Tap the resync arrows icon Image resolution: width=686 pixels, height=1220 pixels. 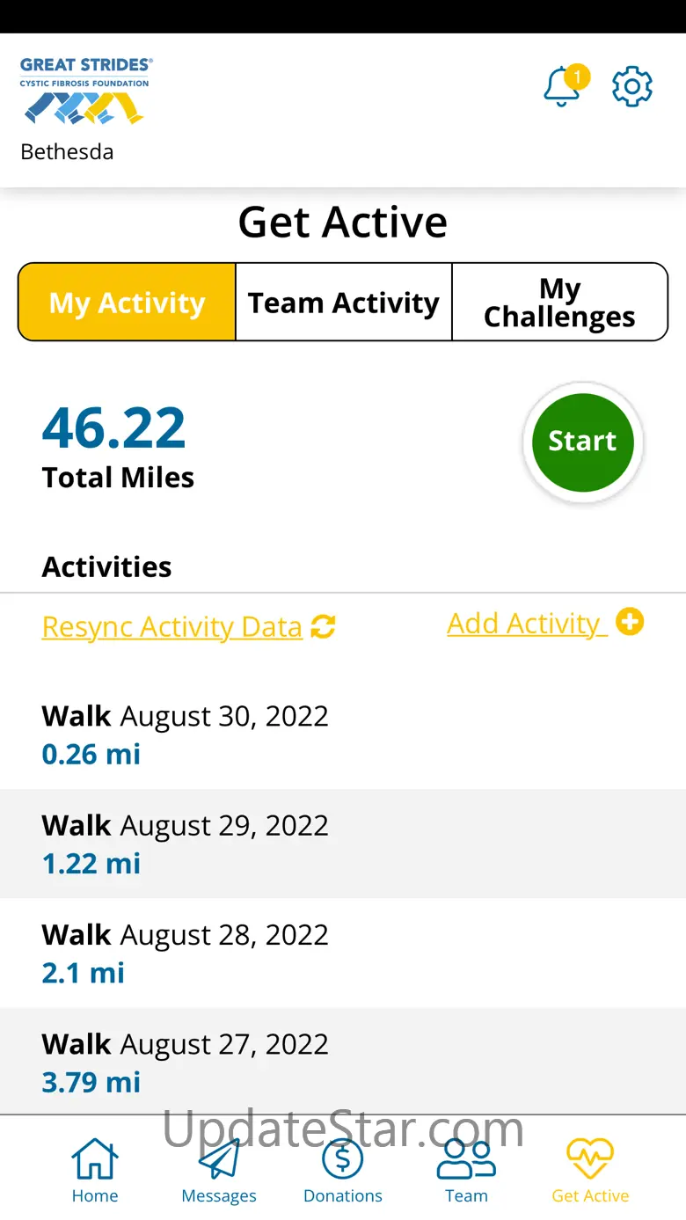coord(323,627)
